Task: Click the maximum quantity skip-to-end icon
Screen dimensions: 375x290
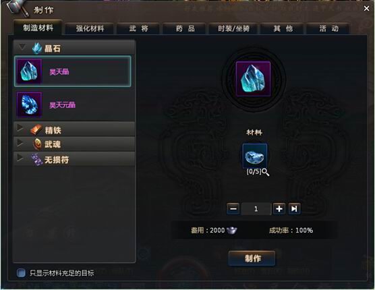Action: click(294, 208)
